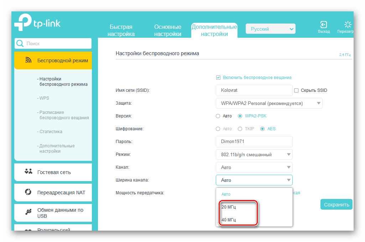Click the page heading Настройки беспроводного режима
365x242 pixels.
[x=157, y=53]
